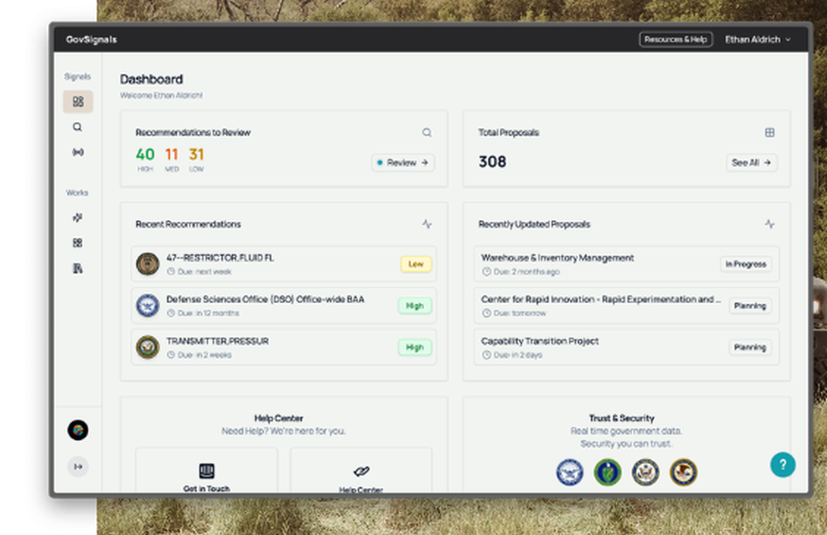The image size is (827, 535).
Task: Open the 47--RESTRICTOR,FLUID FL recommendation
Action: (284, 264)
